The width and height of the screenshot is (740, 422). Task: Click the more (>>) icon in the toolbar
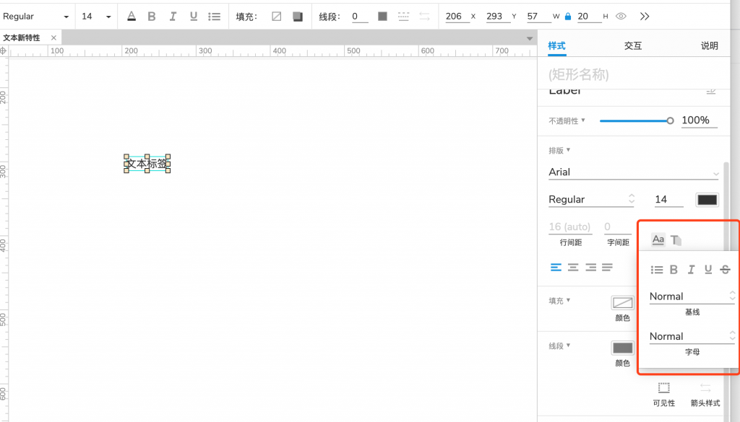pos(645,17)
